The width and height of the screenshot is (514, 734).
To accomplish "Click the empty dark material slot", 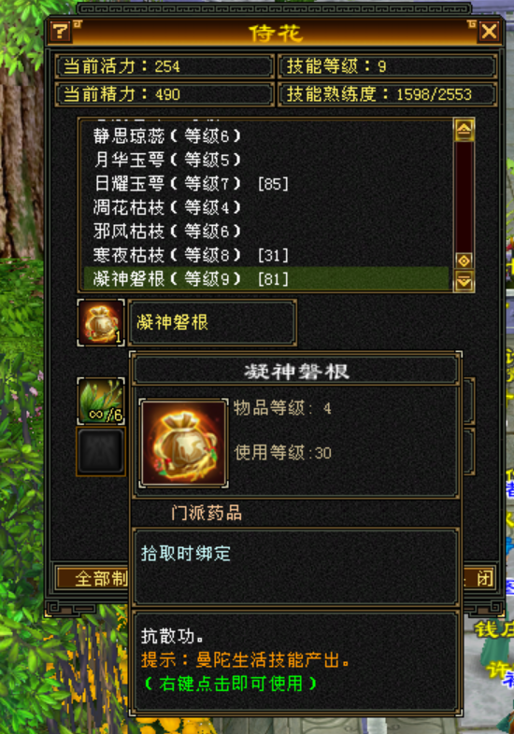I will (x=101, y=451).
